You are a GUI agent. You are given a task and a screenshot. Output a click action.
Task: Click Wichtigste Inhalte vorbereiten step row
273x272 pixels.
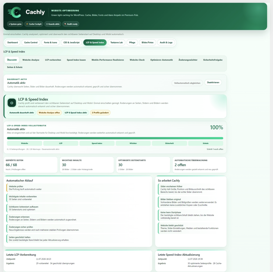point(78,198)
